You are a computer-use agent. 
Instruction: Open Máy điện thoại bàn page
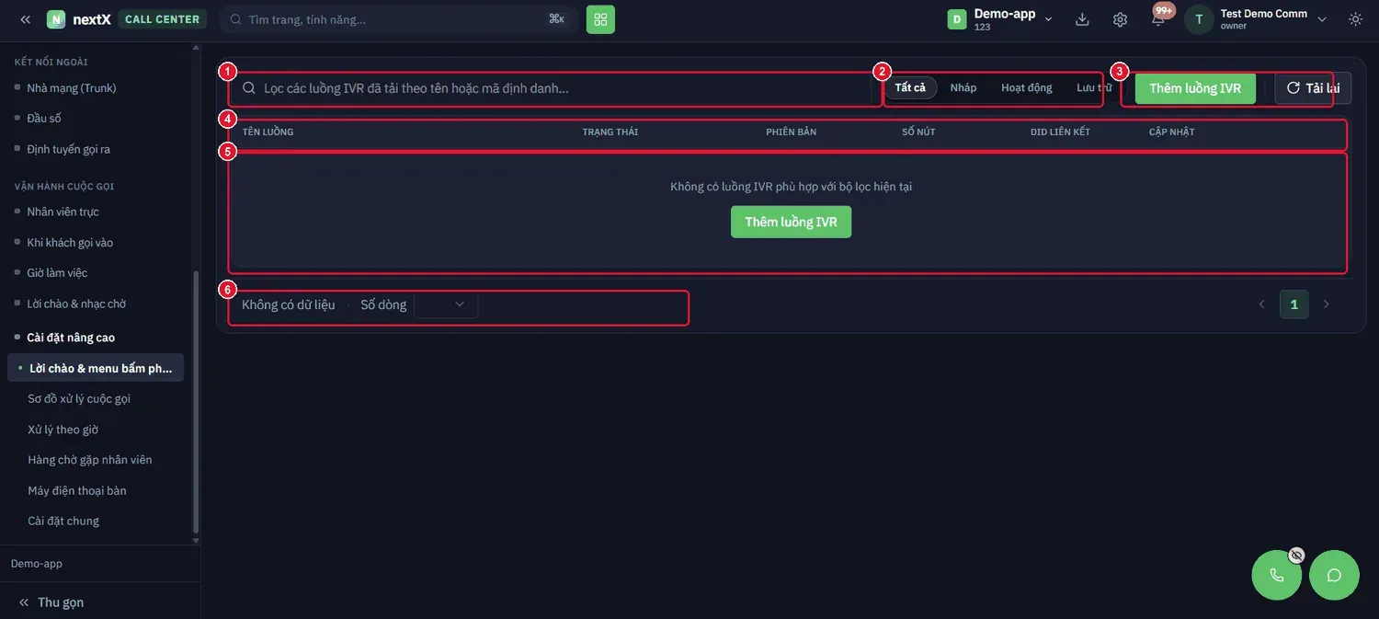pos(77,491)
